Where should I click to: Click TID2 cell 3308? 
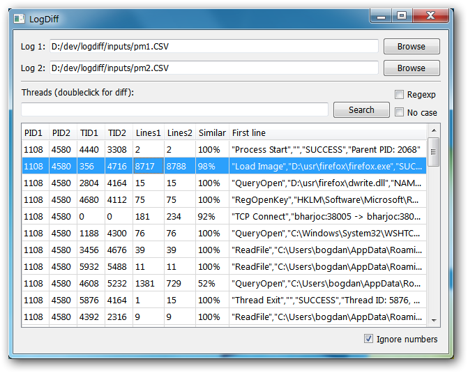coord(119,149)
